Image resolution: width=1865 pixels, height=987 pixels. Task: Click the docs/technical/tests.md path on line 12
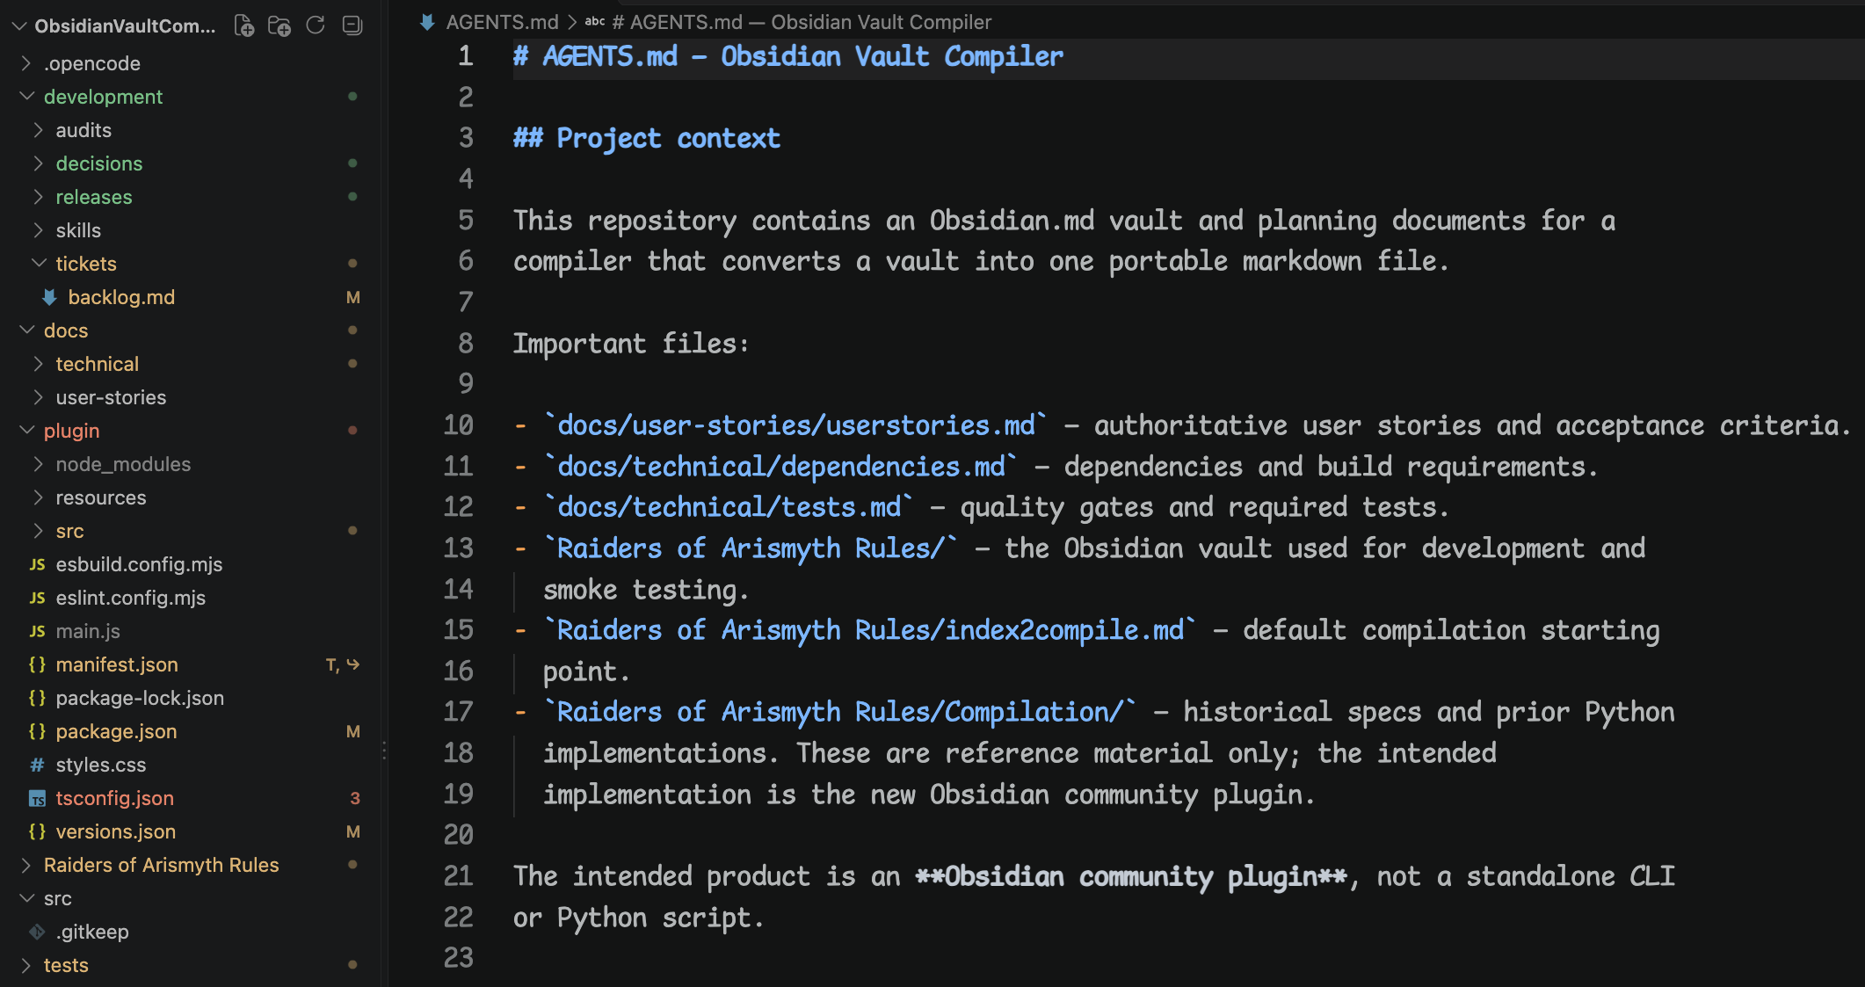point(729,507)
